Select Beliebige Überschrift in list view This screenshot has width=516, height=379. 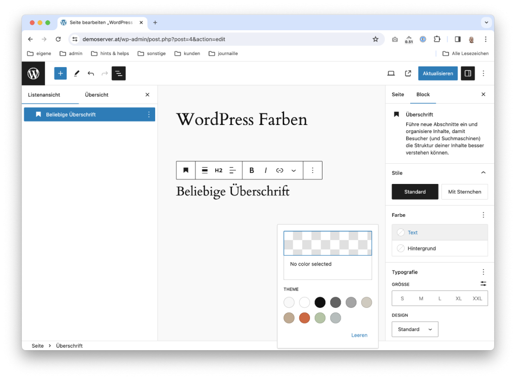click(90, 114)
